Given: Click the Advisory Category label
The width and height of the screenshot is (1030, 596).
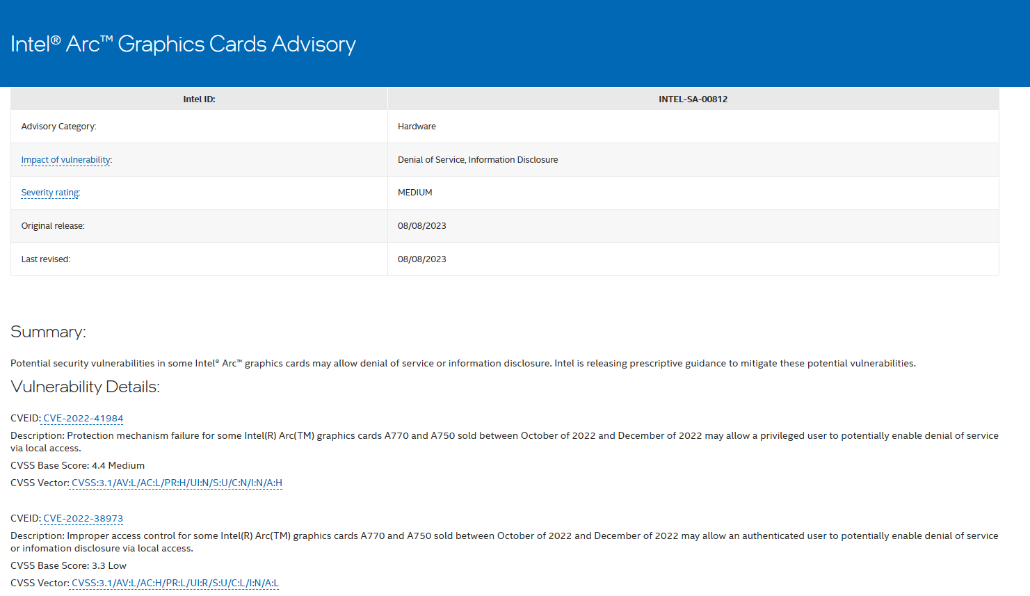Looking at the screenshot, I should coord(58,127).
